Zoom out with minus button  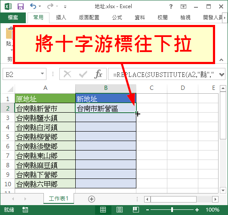[148, 210]
